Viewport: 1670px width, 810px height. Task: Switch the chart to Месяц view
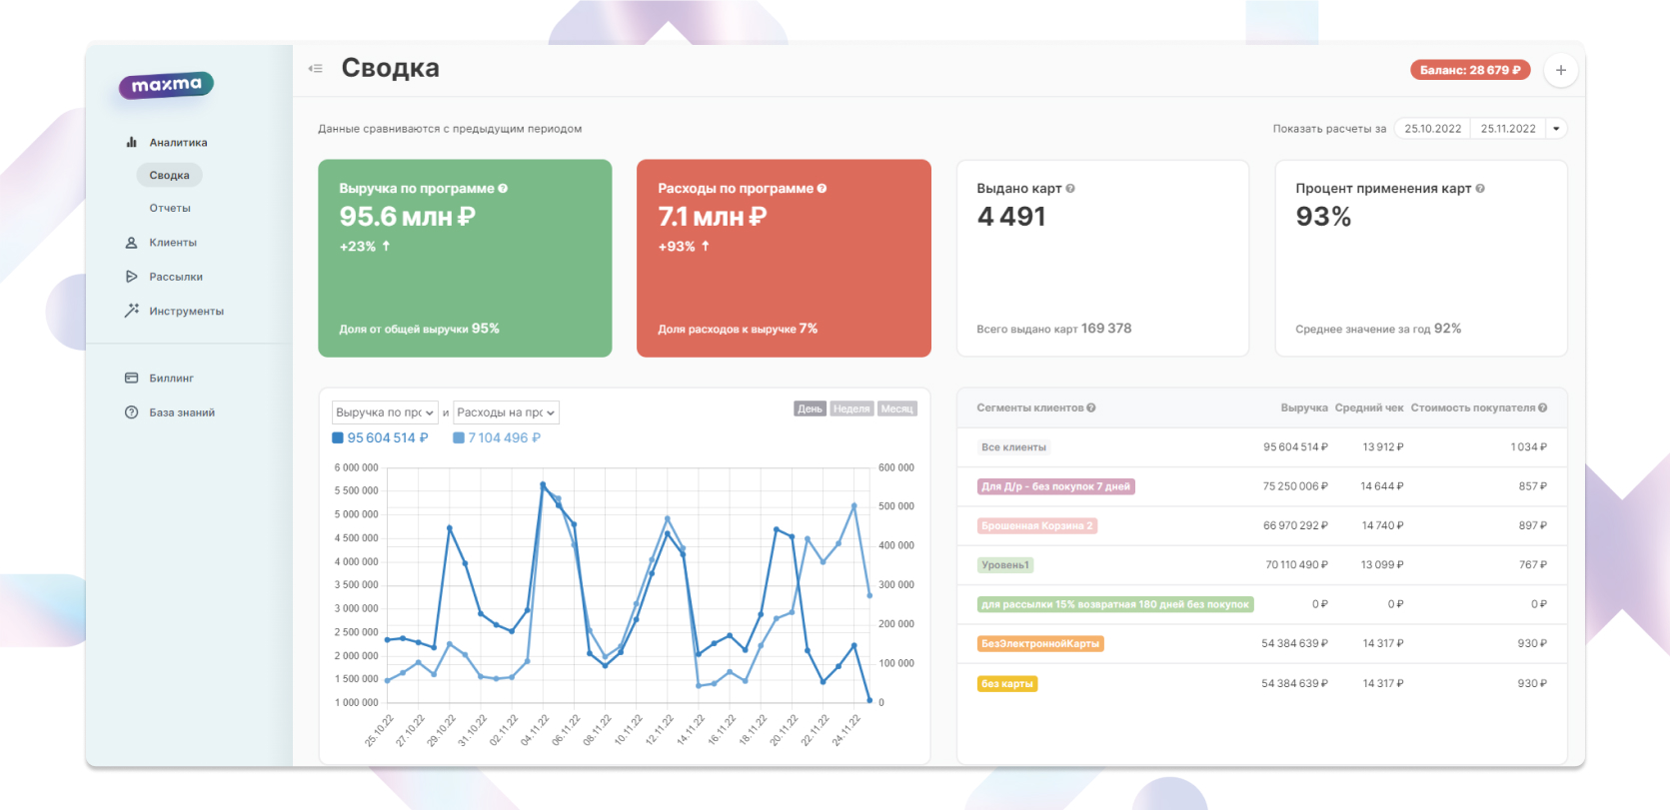pos(896,408)
